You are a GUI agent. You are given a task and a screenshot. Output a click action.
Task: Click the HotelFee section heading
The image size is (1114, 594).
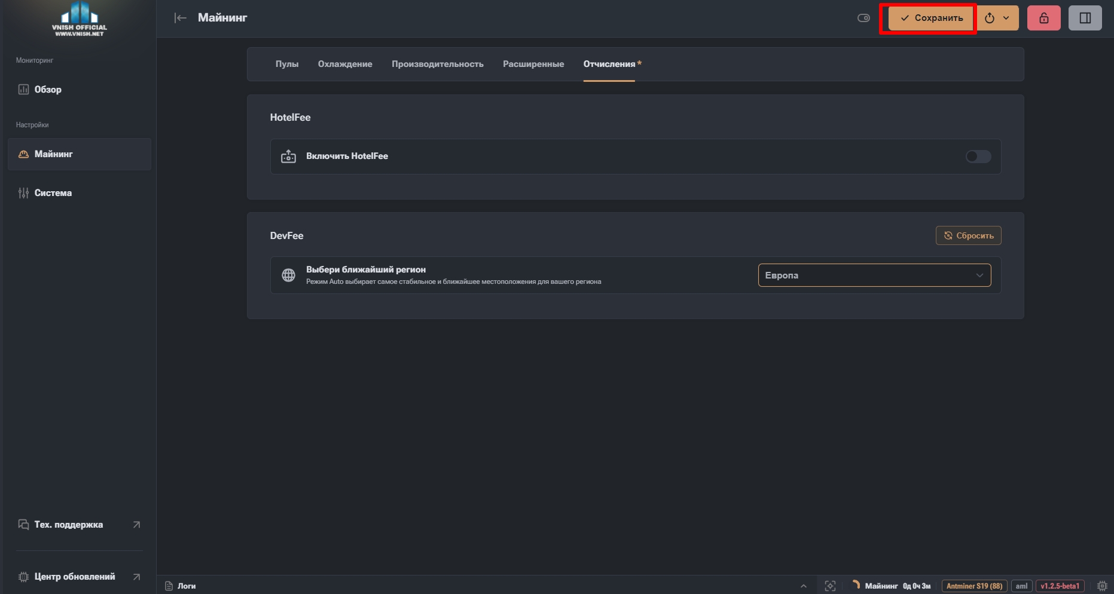(291, 117)
